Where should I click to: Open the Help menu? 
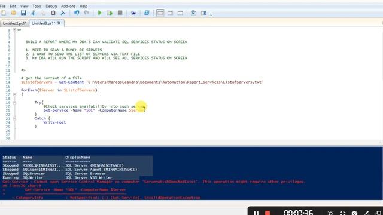(x=83, y=6)
